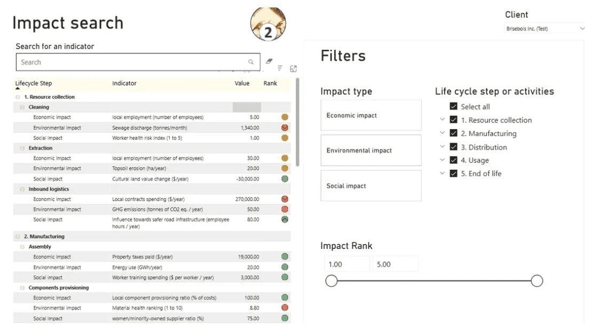This screenshot has width=598, height=331.
Task: Click rank dot for Worker training spending row
Action: click(x=285, y=277)
